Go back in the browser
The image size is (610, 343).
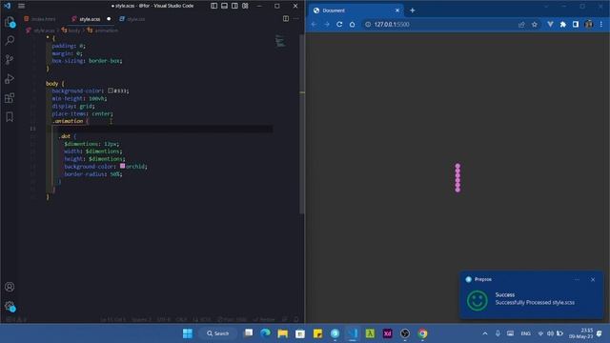tap(314, 24)
